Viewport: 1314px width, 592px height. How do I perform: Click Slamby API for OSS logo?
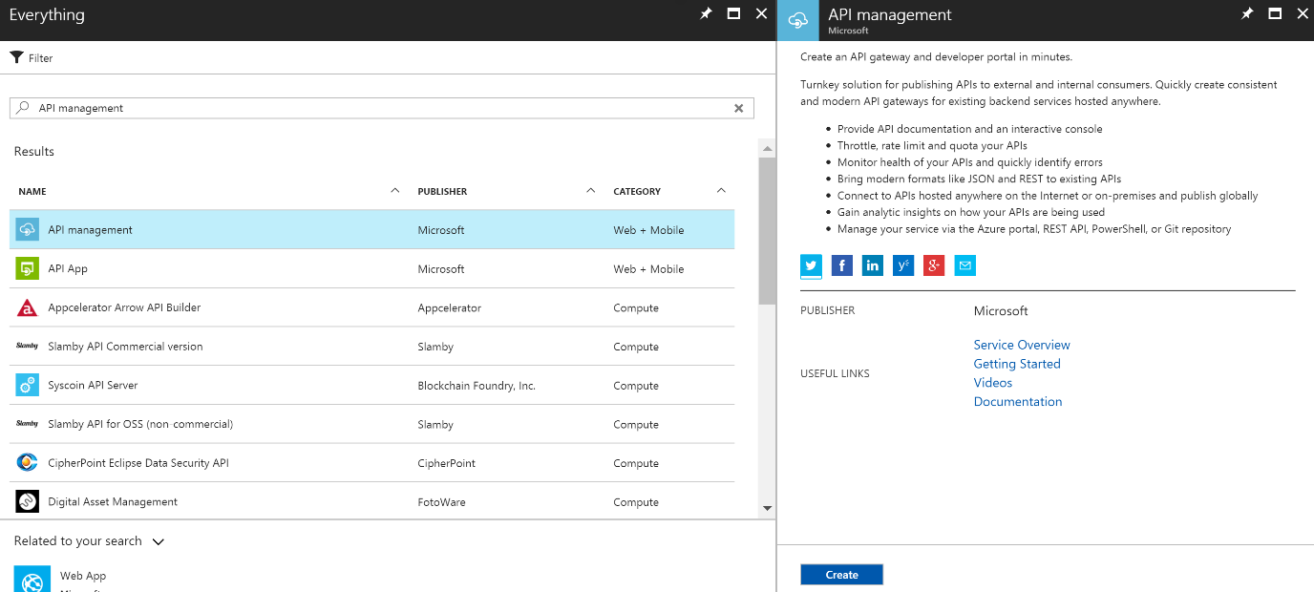28,424
